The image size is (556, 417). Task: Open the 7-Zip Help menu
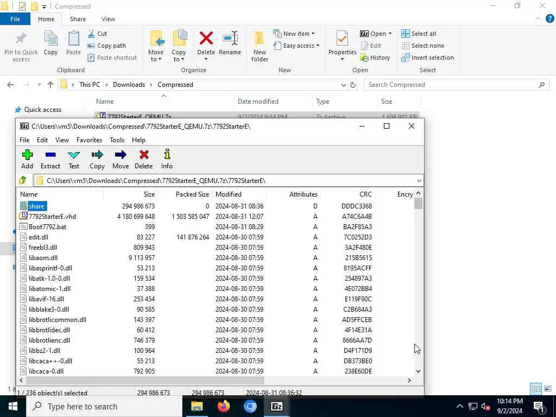pos(138,140)
